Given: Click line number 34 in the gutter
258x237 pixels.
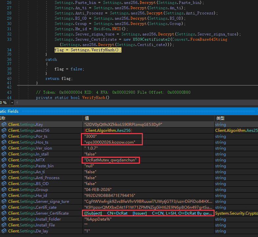Looking at the screenshot, I should [x=9, y=50].
